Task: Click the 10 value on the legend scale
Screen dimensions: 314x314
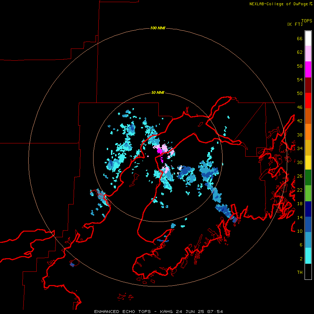Action: (300, 231)
